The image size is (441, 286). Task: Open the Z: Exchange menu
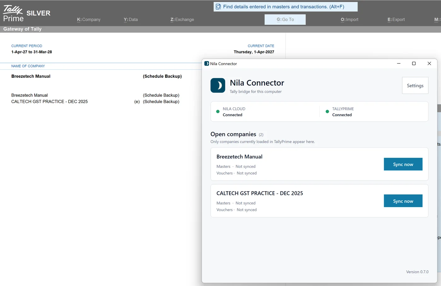182,20
